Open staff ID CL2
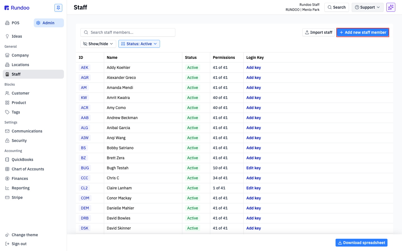 (x=84, y=188)
